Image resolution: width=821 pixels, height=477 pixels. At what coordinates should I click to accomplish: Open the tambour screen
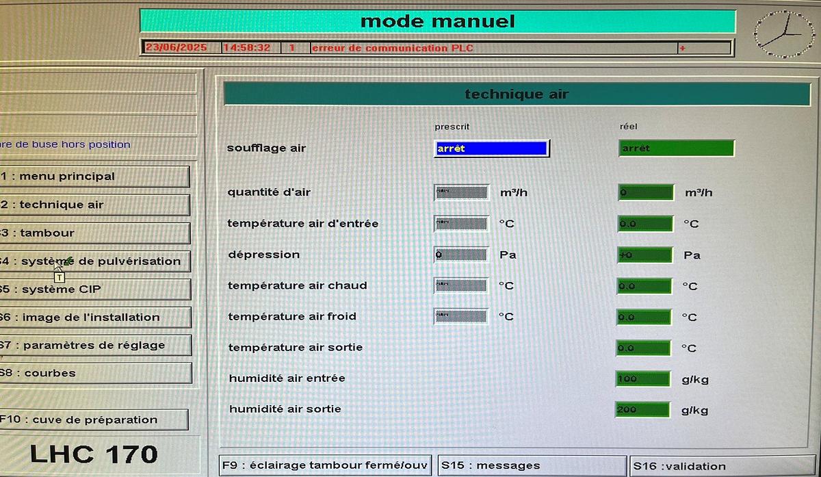94,233
